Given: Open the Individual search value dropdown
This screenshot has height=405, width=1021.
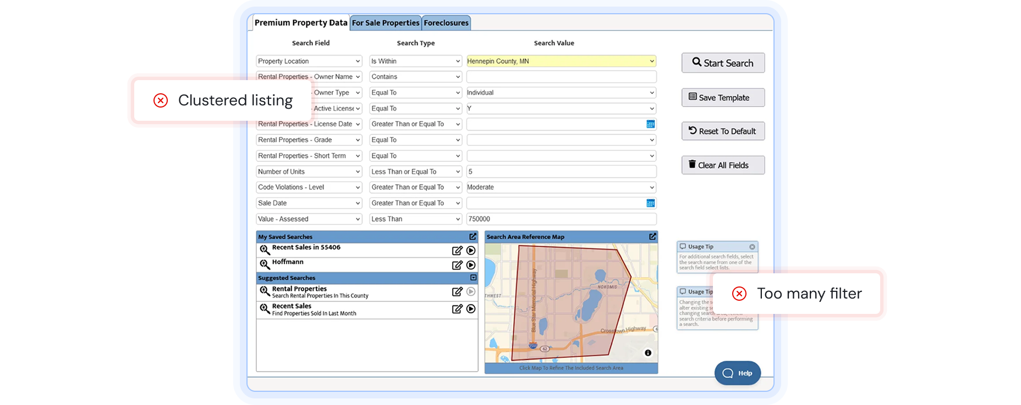Looking at the screenshot, I should pos(561,93).
